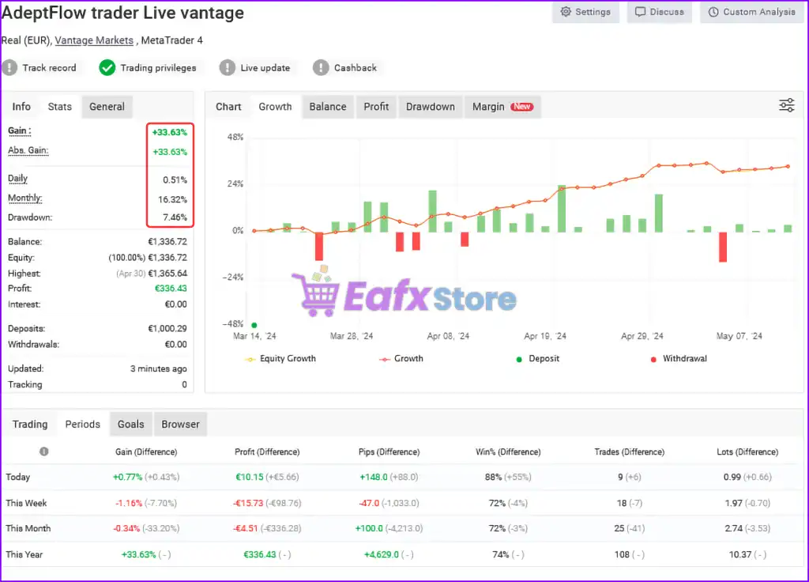This screenshot has height=582, width=809.
Task: Click the Discuss speech bubble icon
Action: pyautogui.click(x=640, y=12)
